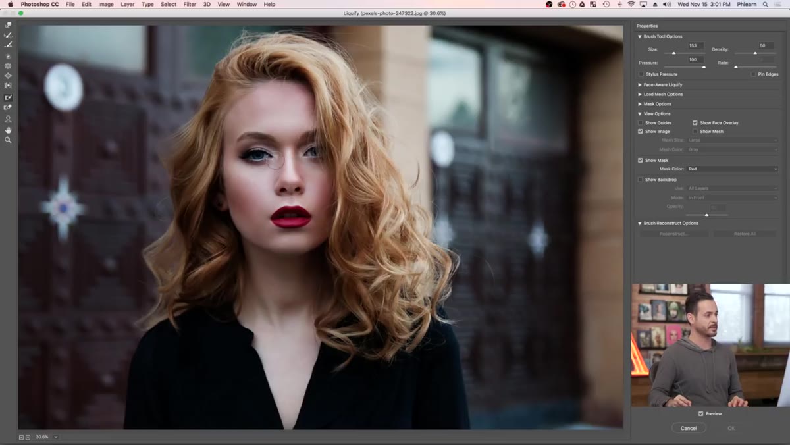The width and height of the screenshot is (790, 445).
Task: Expand Face-Aware Liquify section
Action: pos(640,85)
